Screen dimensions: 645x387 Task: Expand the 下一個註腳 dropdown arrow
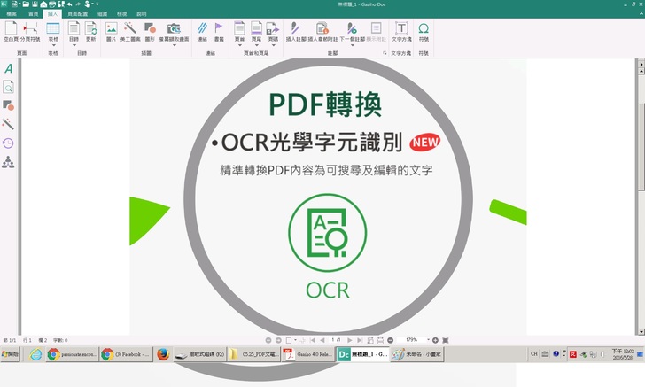pos(353,45)
